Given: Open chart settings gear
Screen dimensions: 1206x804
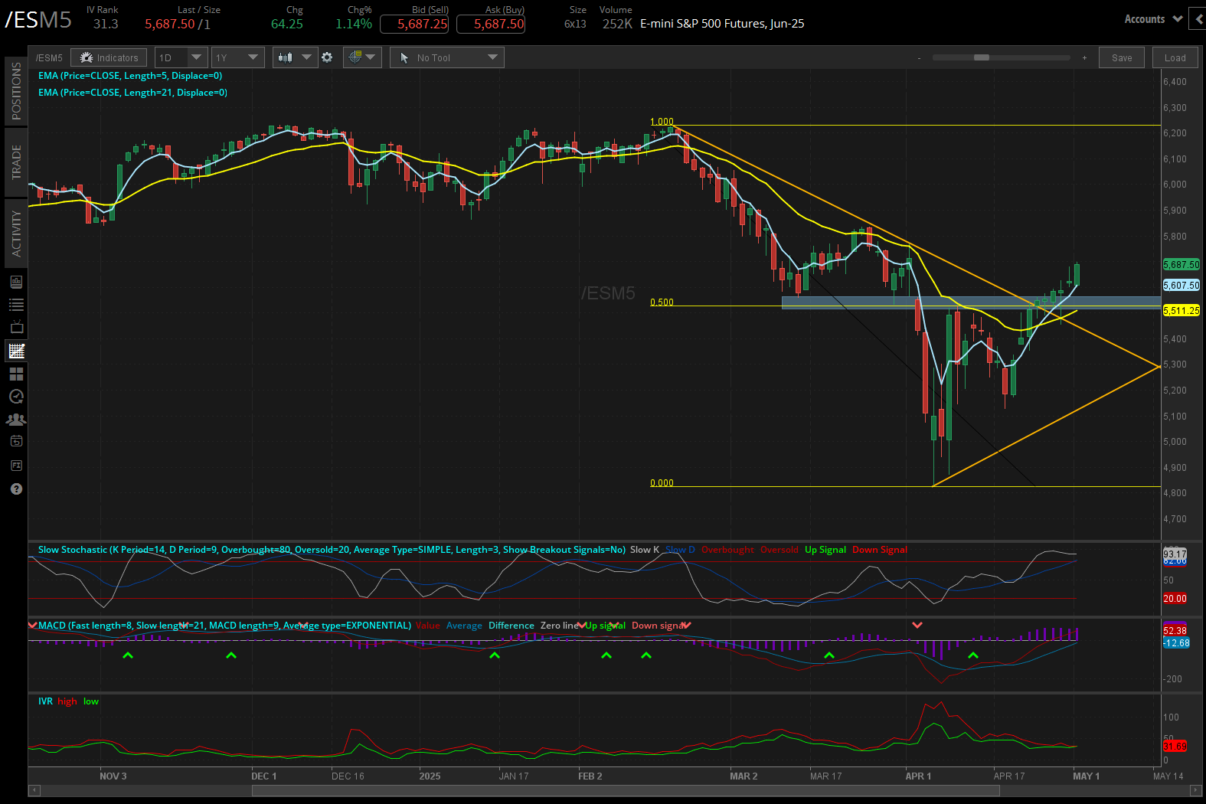Looking at the screenshot, I should (x=327, y=57).
